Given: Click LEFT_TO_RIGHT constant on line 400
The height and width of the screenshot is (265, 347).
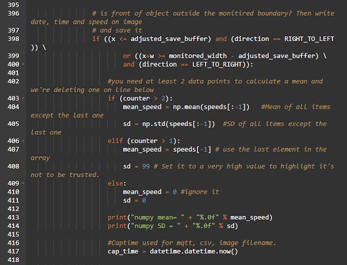Looking at the screenshot, I should [x=217, y=64].
